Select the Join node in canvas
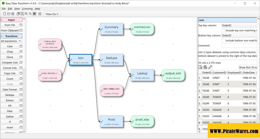Screen dimensions: 260x139 81,60
